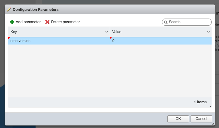Screen dimensions: 219x128
Task: Open the Value column dropdown chevron
Action: [208, 32]
